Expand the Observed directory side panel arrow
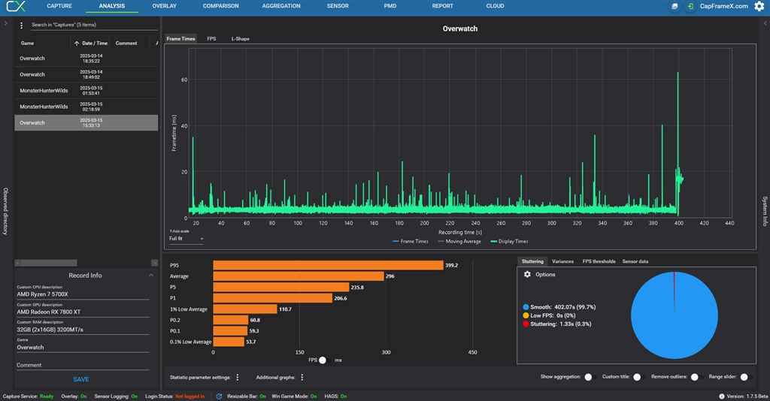 (x=5, y=23)
